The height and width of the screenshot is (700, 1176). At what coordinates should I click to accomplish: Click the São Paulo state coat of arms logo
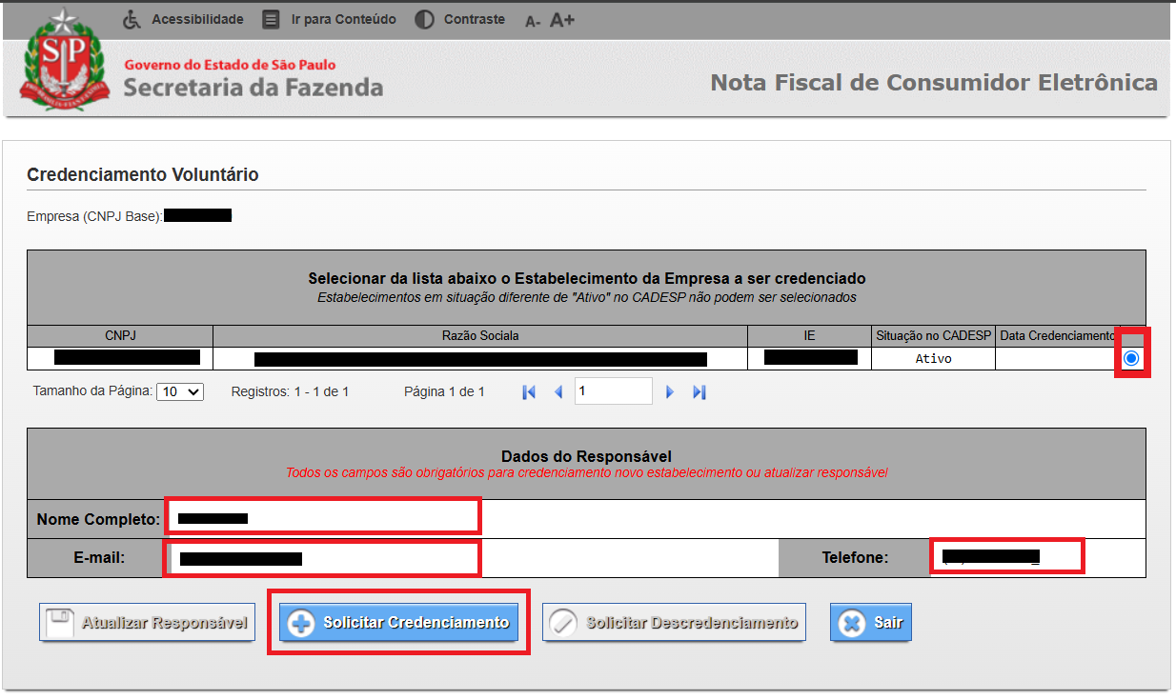[x=66, y=59]
